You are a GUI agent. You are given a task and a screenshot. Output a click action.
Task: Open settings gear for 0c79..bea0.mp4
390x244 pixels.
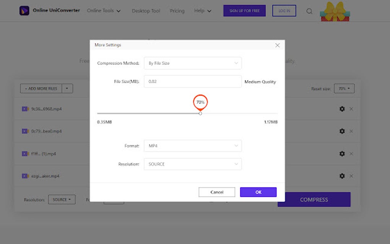(x=342, y=131)
